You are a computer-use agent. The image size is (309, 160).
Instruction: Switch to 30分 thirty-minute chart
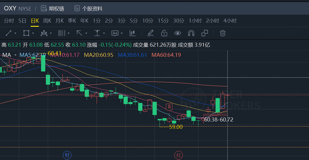(179, 21)
